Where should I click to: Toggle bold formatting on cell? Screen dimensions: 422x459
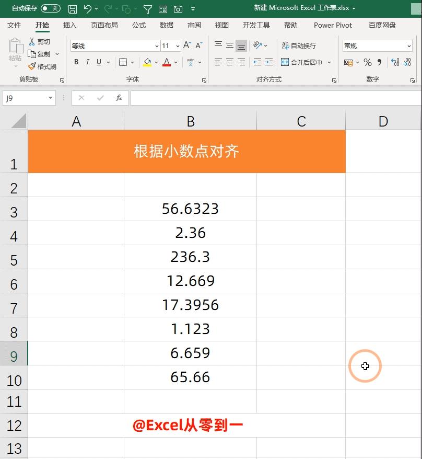tap(76, 62)
